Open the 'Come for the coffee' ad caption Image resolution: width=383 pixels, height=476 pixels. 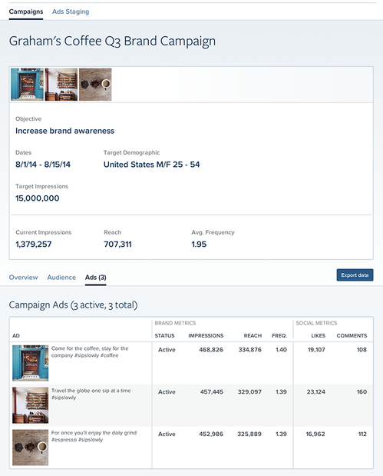[x=90, y=352]
